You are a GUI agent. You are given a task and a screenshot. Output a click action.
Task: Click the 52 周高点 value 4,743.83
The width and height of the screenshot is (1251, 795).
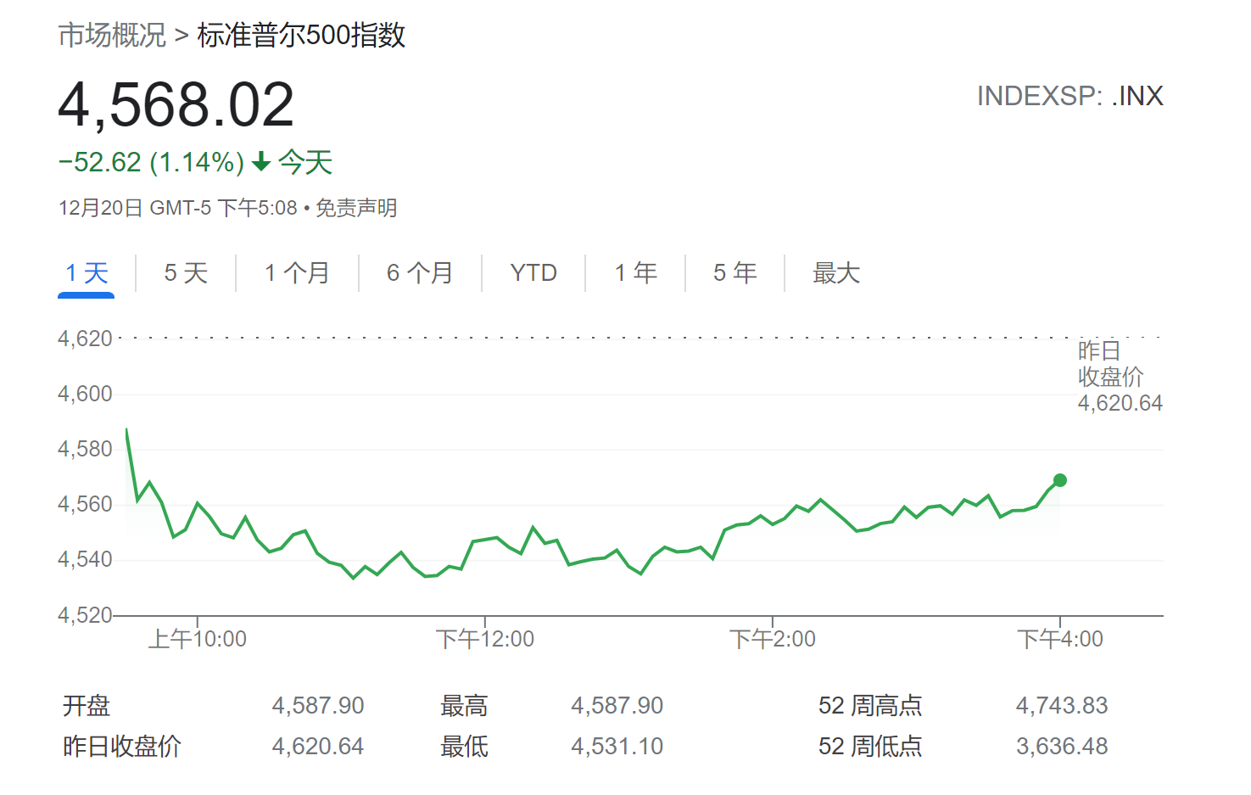(1062, 705)
